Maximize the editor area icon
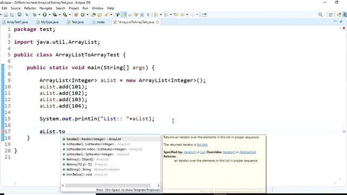347x195 pixels. click(x=341, y=22)
